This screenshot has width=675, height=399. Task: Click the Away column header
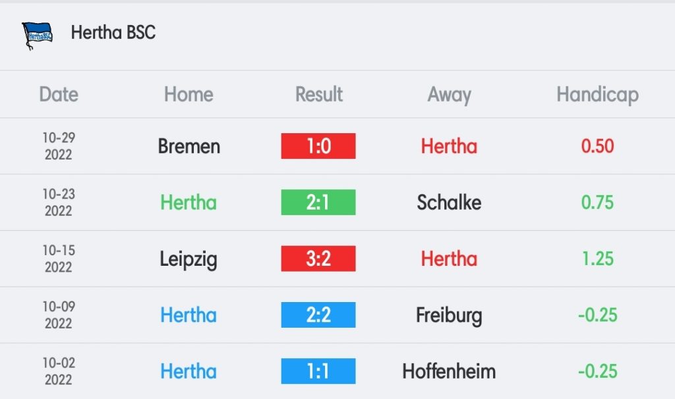tap(449, 95)
